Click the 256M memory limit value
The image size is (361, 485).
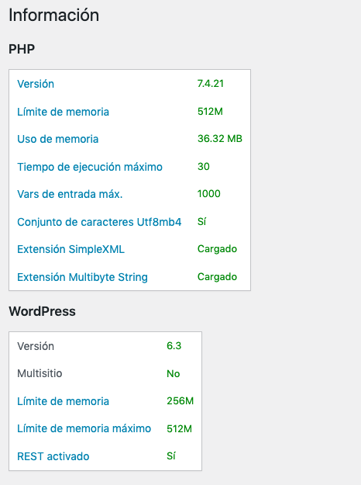(180, 401)
